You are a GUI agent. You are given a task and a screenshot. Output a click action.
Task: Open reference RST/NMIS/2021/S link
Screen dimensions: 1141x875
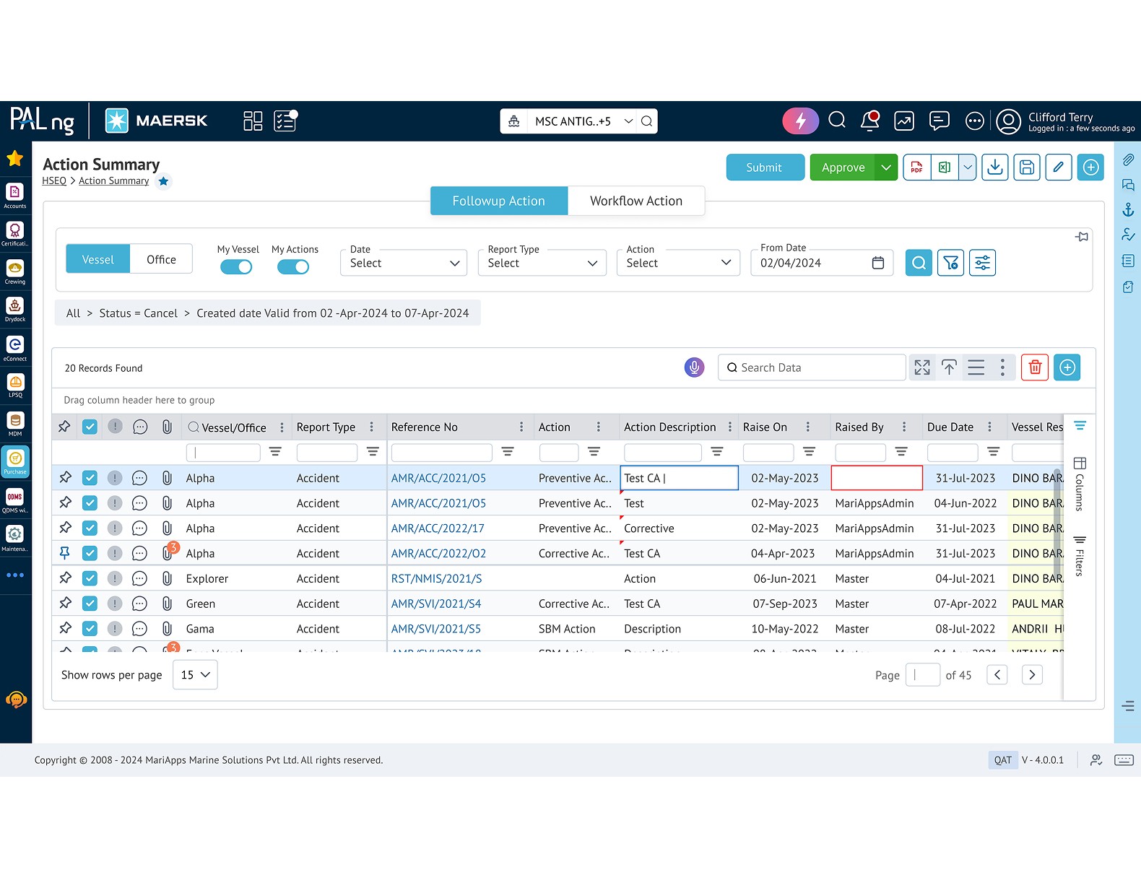coord(436,578)
